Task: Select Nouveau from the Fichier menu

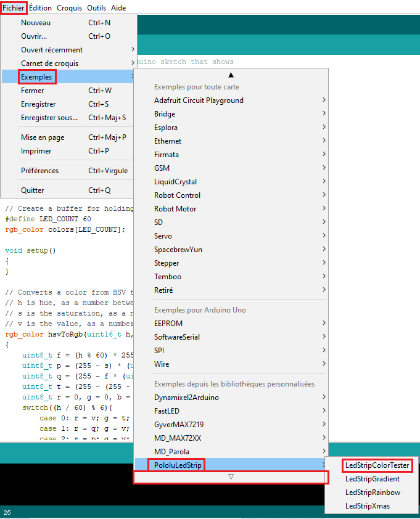Action: coord(68,23)
